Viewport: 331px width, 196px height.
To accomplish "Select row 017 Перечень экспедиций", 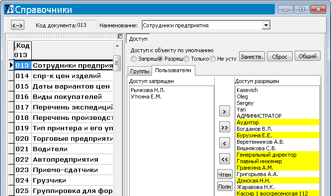I will pos(64,107).
